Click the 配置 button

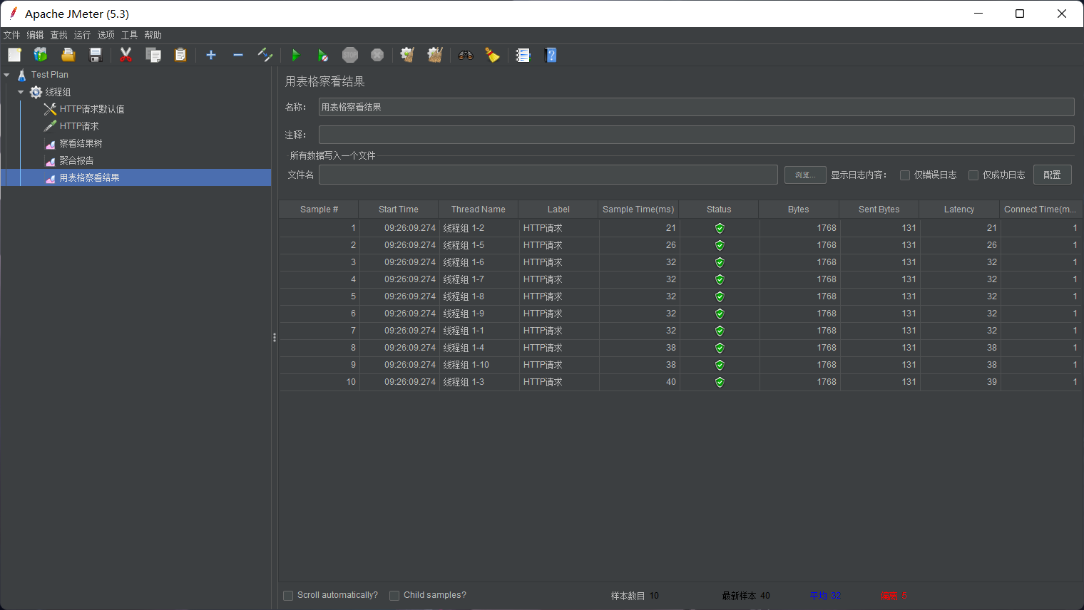[1052, 175]
